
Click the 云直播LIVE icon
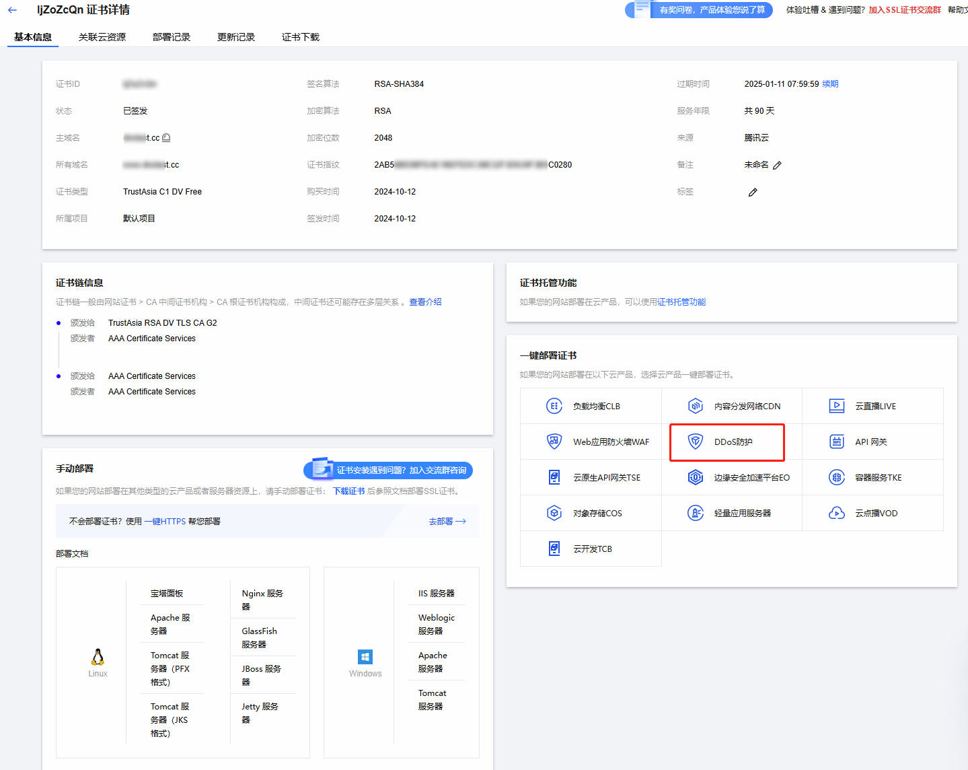tap(837, 406)
